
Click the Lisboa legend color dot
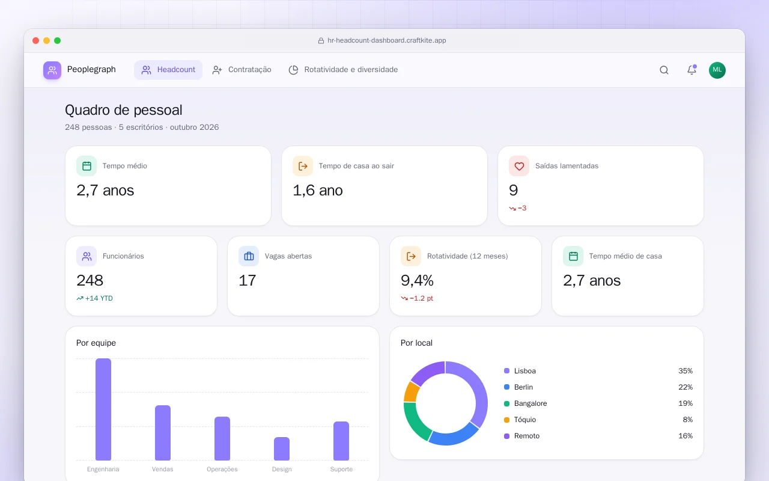(x=506, y=371)
